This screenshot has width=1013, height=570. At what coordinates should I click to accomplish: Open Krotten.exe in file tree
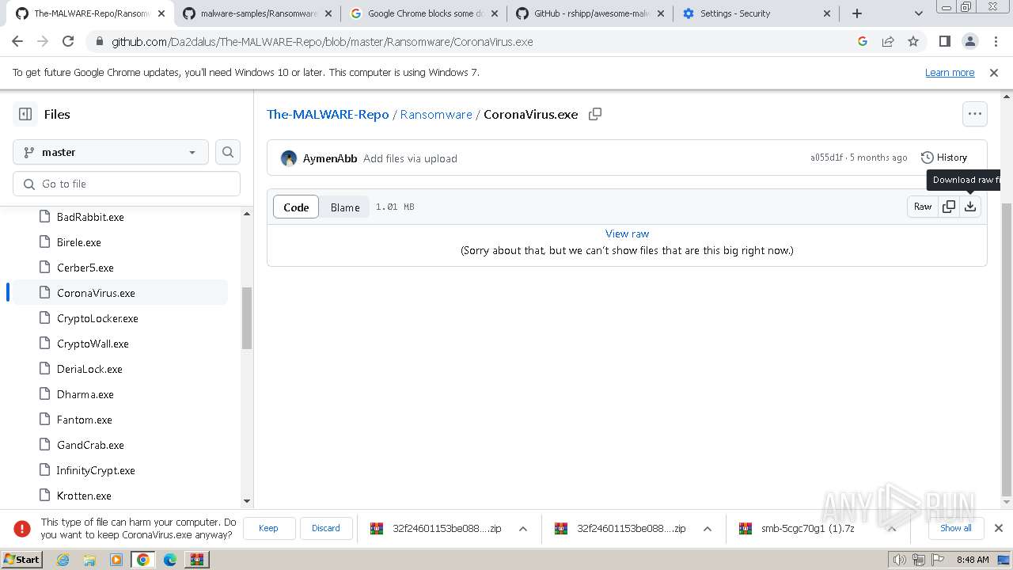[84, 496]
